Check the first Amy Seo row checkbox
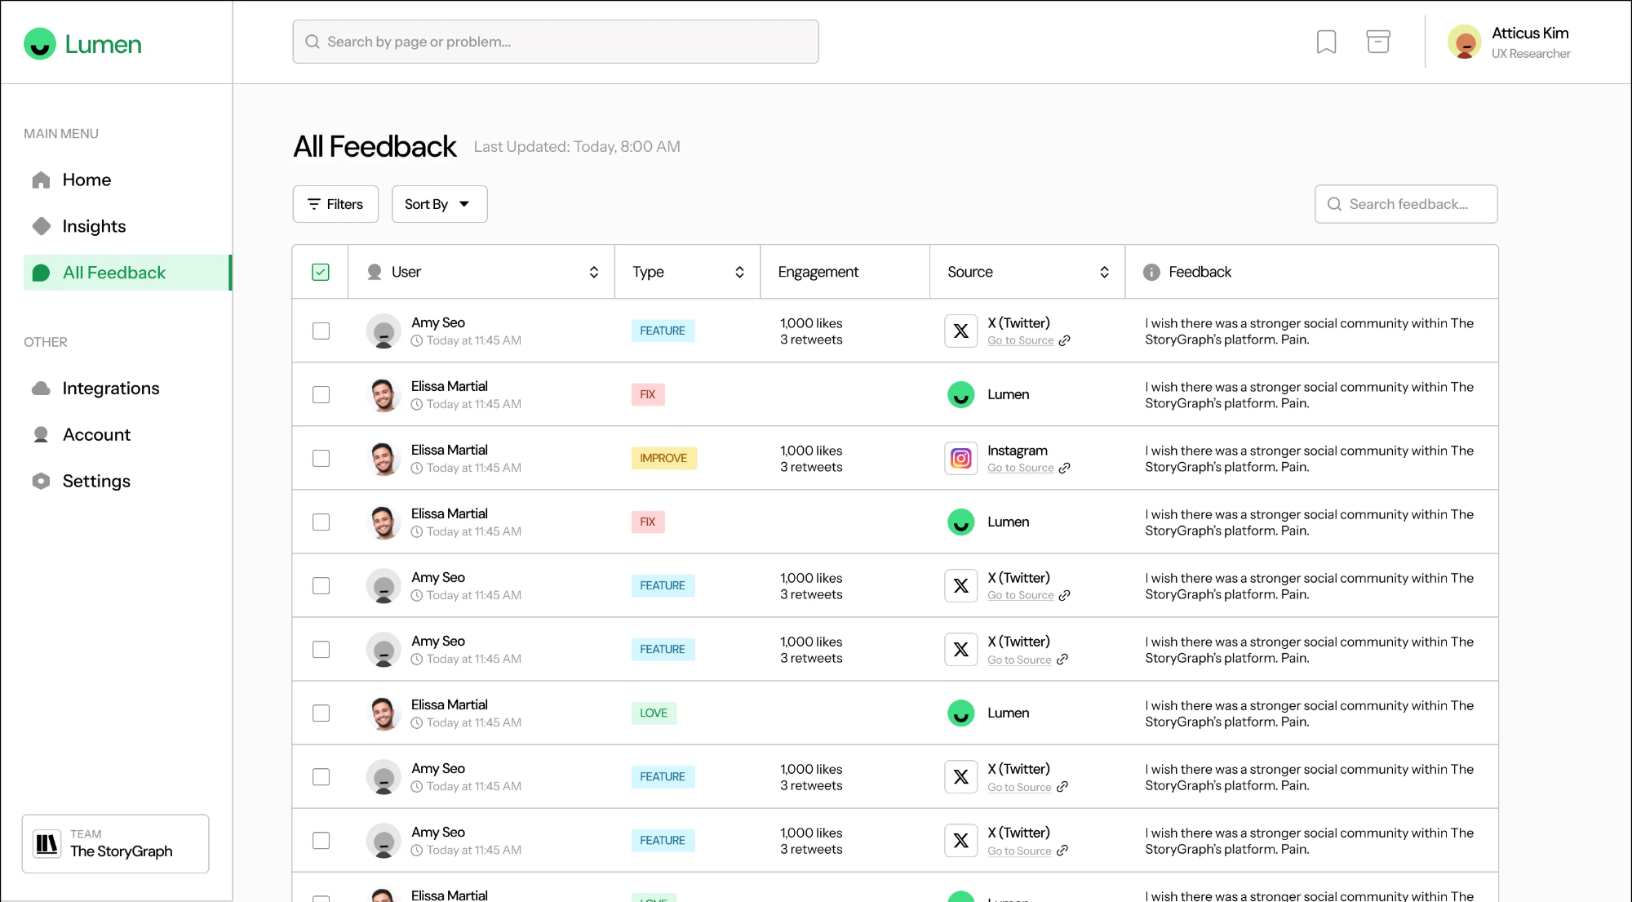This screenshot has height=902, width=1632. tap(321, 331)
